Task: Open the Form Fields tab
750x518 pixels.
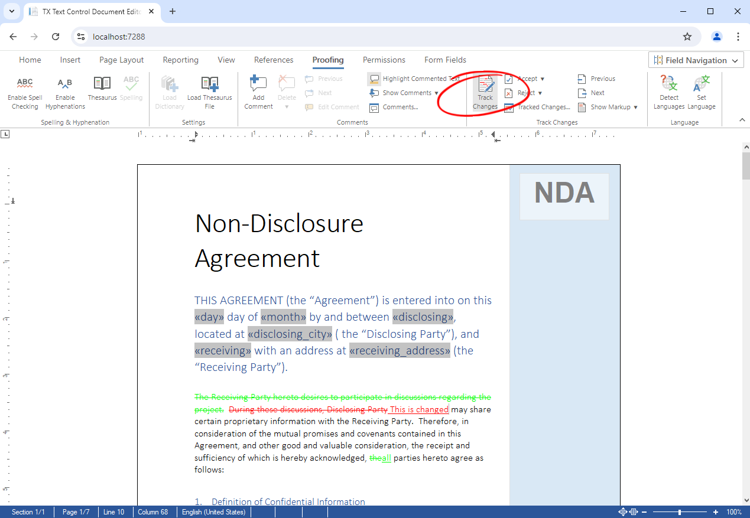Action: [x=445, y=60]
